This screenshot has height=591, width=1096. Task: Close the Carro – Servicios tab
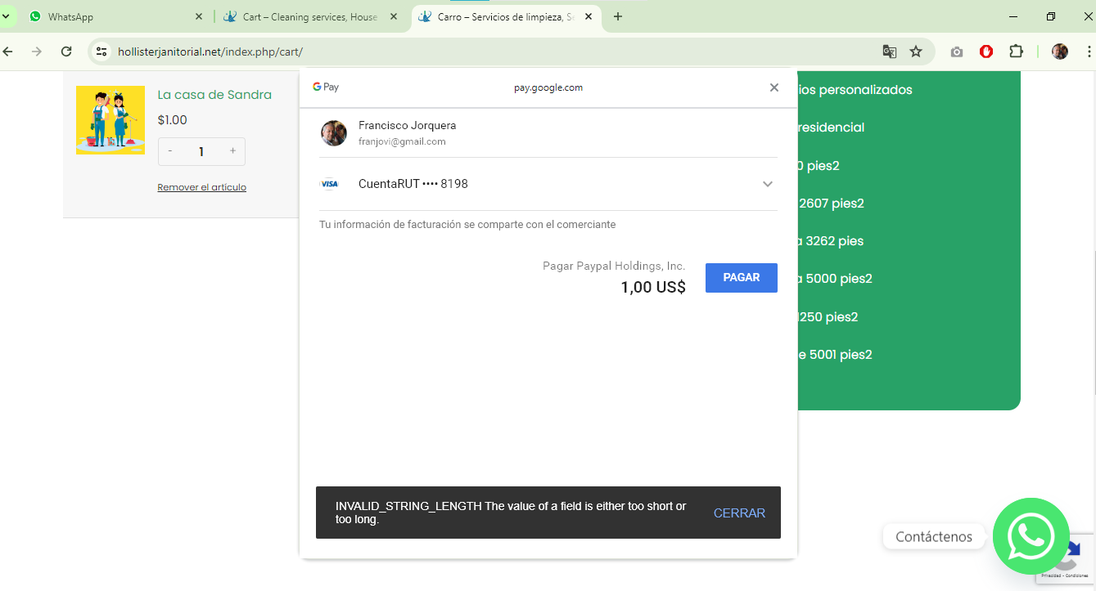[589, 16]
